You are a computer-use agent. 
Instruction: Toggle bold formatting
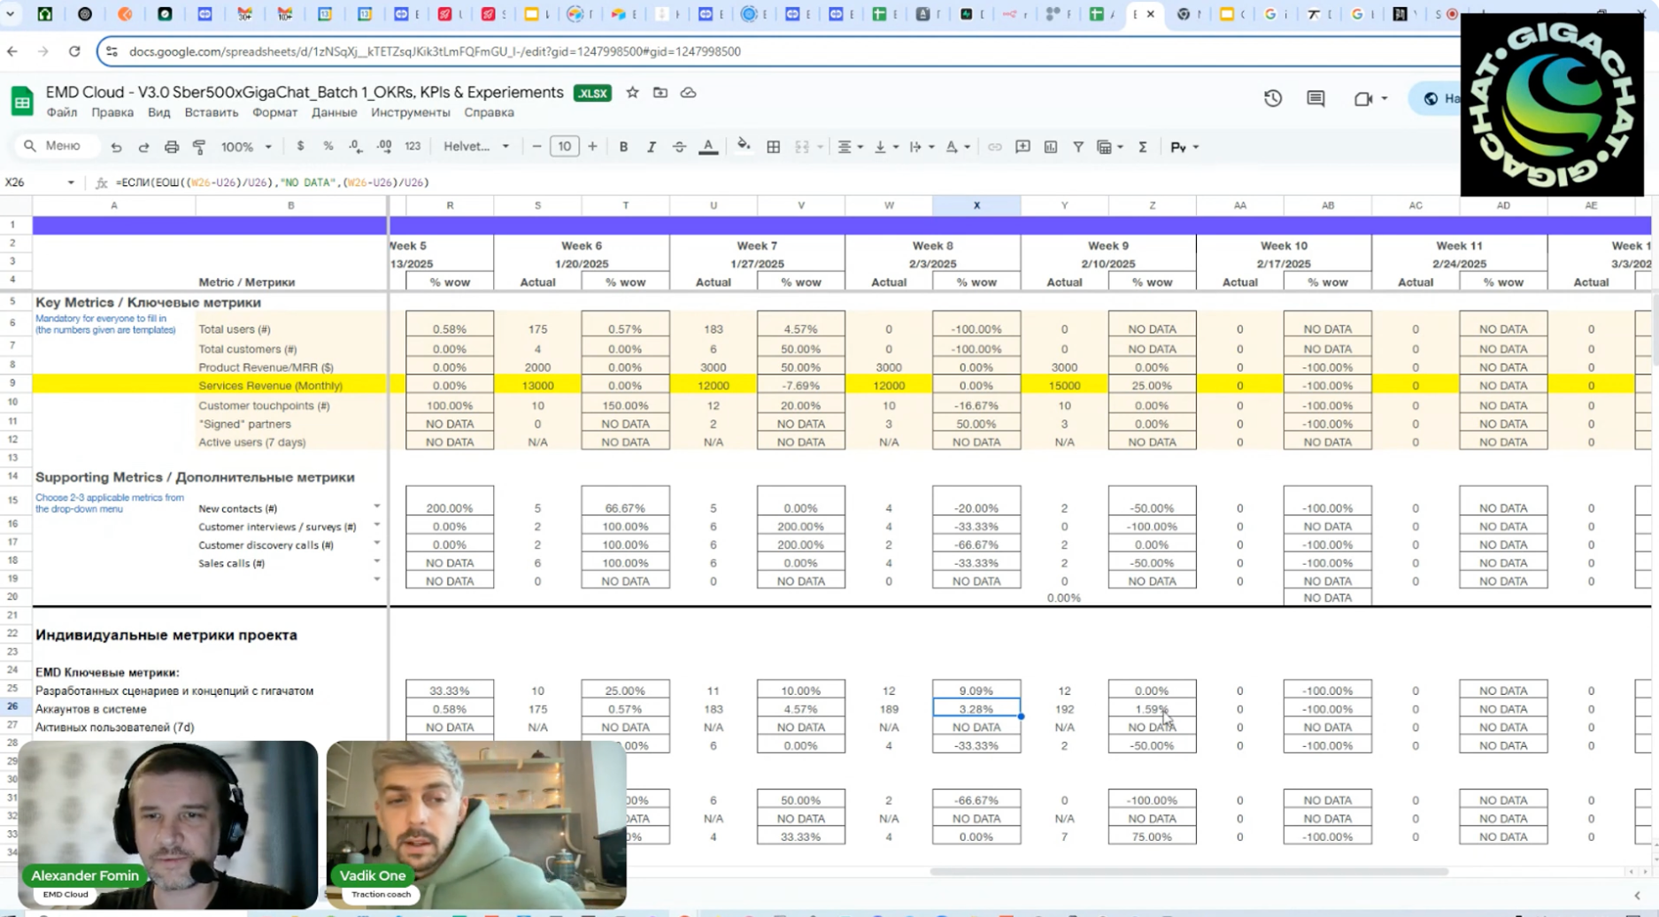click(x=623, y=147)
